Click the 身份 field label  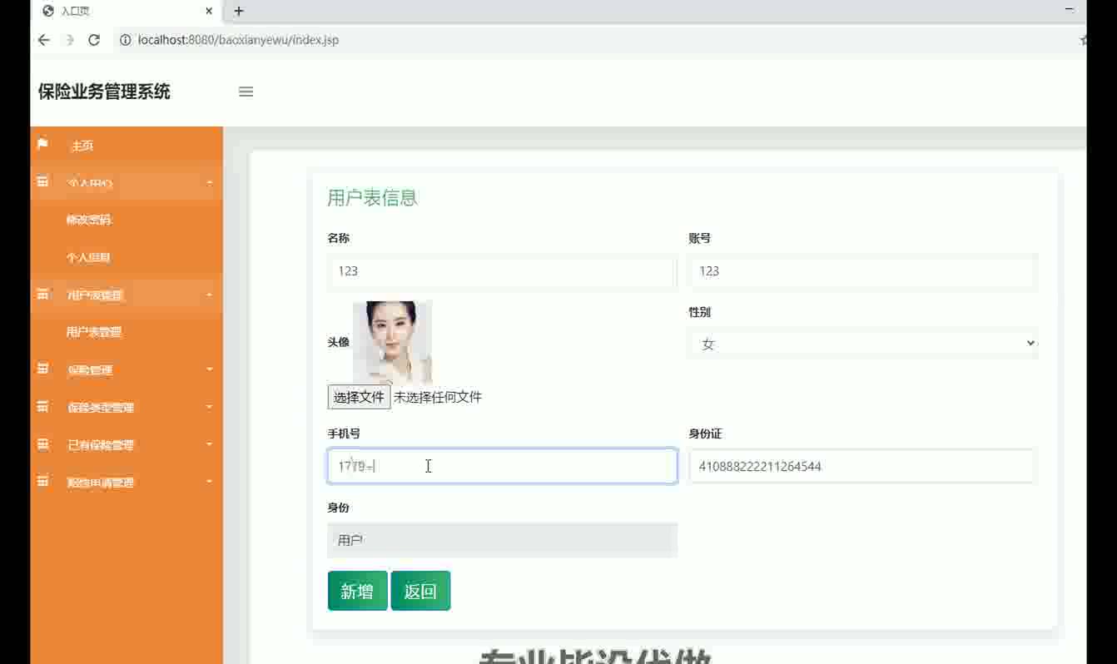(x=339, y=508)
